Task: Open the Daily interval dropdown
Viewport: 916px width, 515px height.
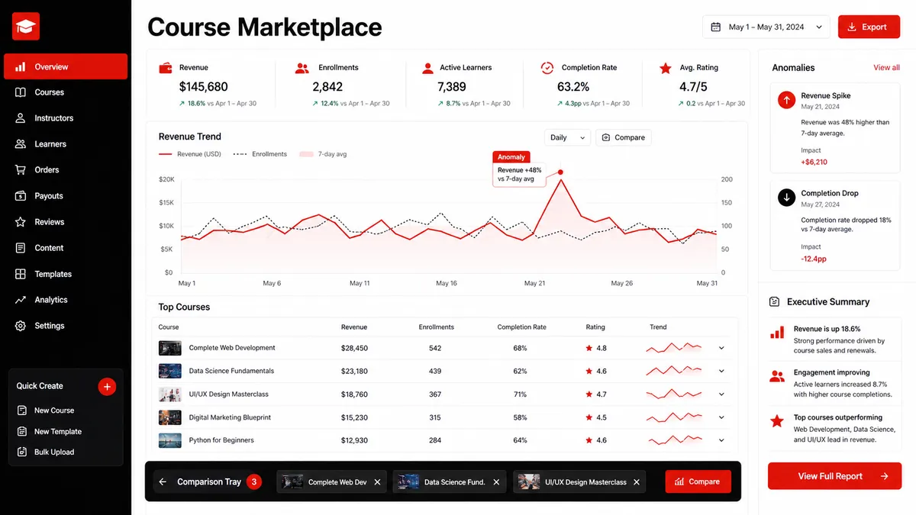Action: [567, 137]
